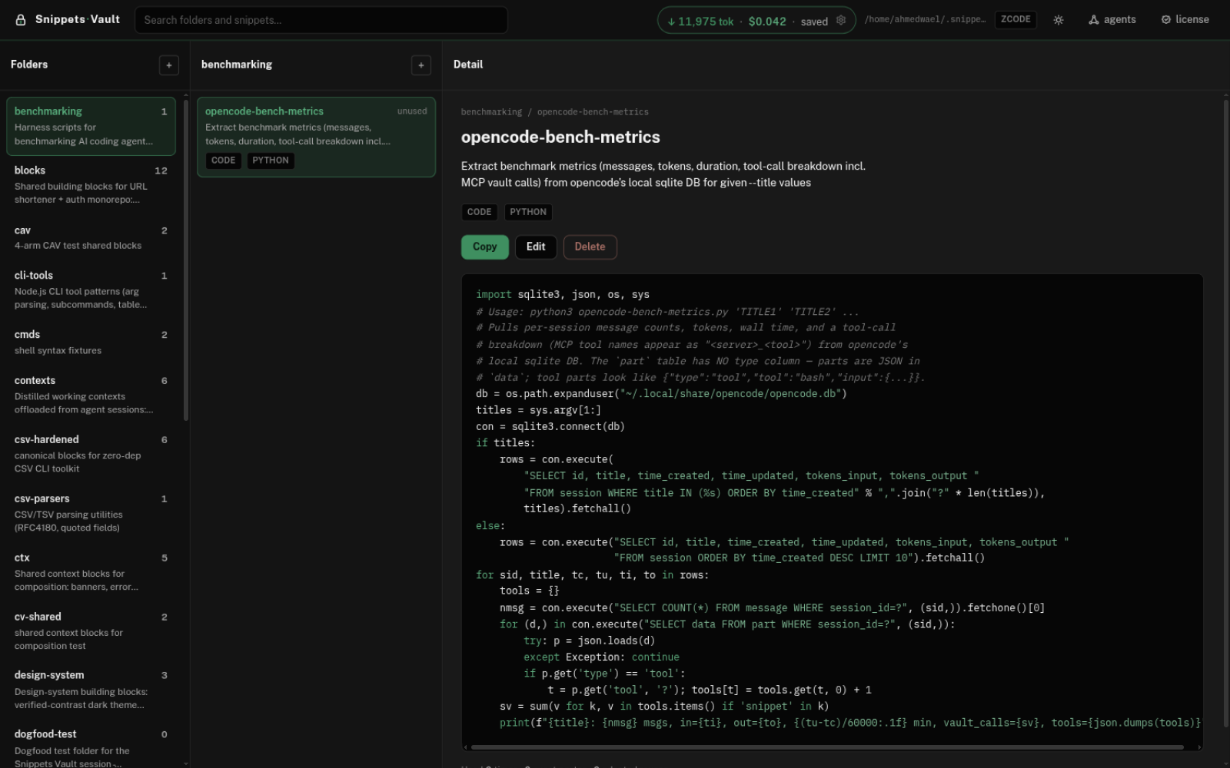Viewport: 1230px width, 768px height.
Task: Add a new folder with plus button
Action: (x=169, y=65)
